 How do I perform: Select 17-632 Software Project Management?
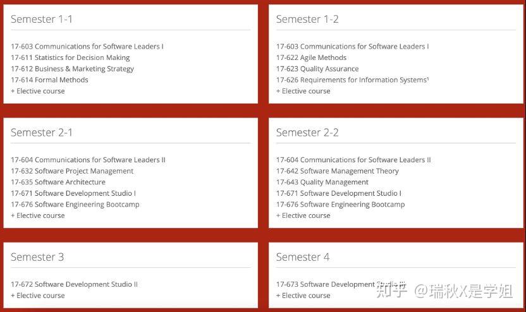click(72, 171)
